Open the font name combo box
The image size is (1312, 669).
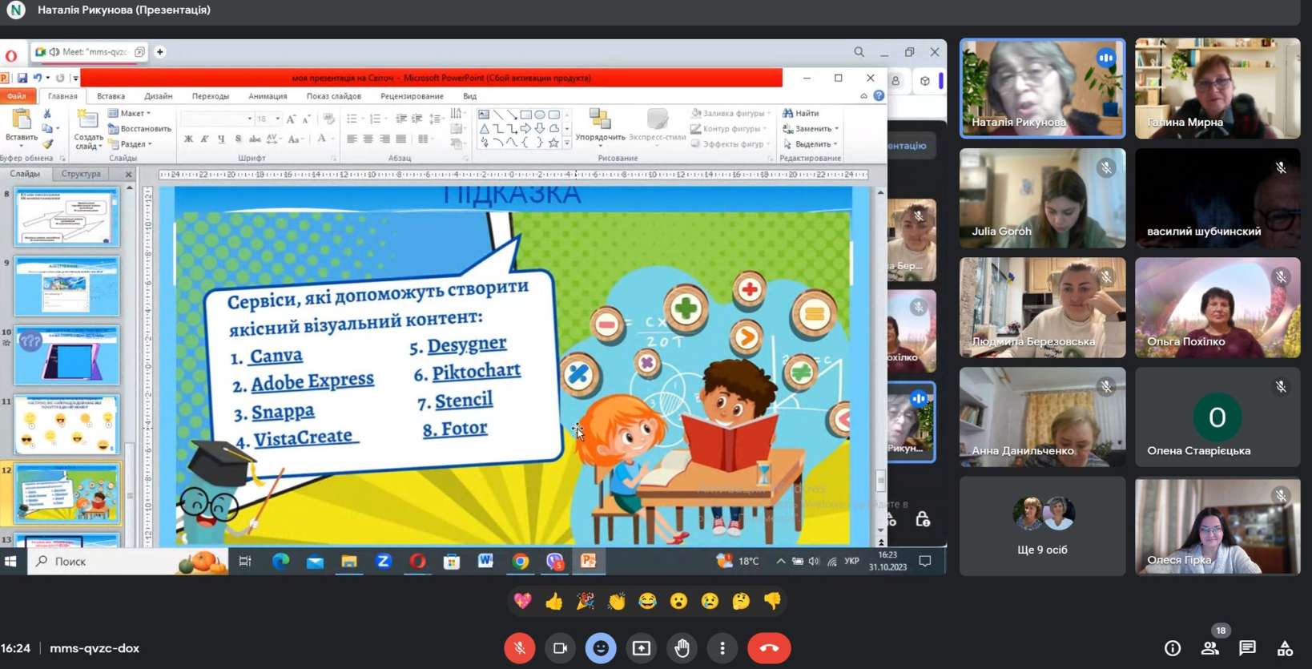point(217,119)
